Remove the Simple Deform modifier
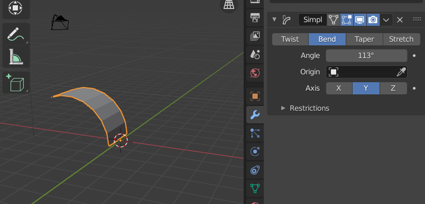Viewport: 425px width, 204px height. coord(400,20)
